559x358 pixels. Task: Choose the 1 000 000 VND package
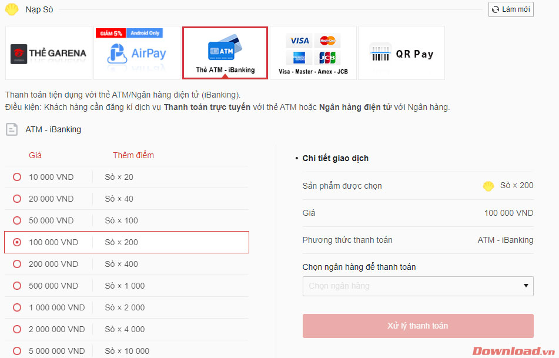[126, 307]
